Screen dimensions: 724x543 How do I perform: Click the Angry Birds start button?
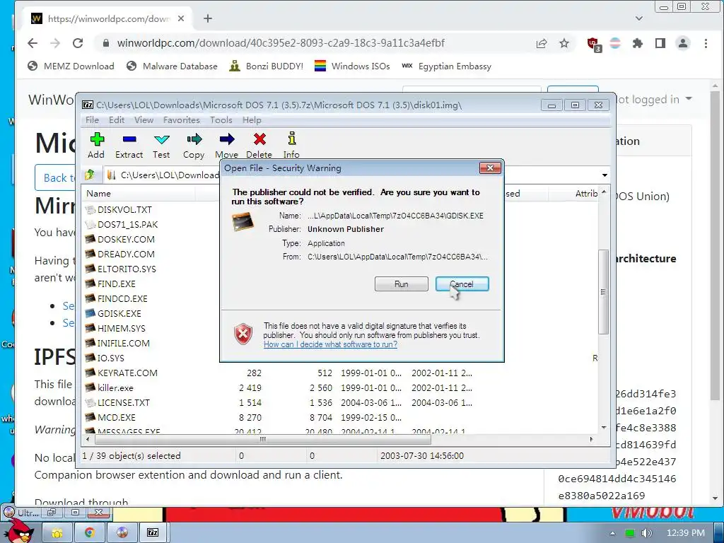tap(18, 530)
